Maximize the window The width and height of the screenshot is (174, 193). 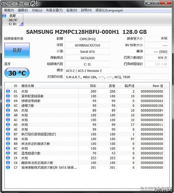tap(156, 3)
